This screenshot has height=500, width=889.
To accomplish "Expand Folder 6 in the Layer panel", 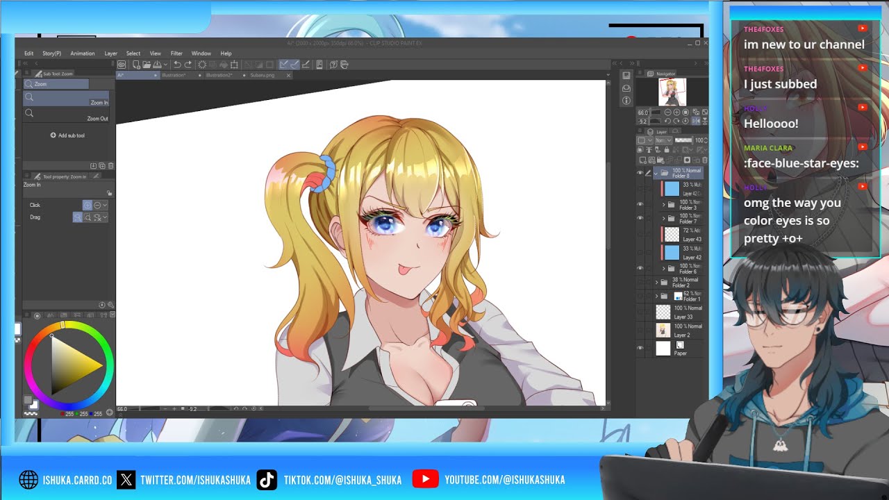I will 663,268.
